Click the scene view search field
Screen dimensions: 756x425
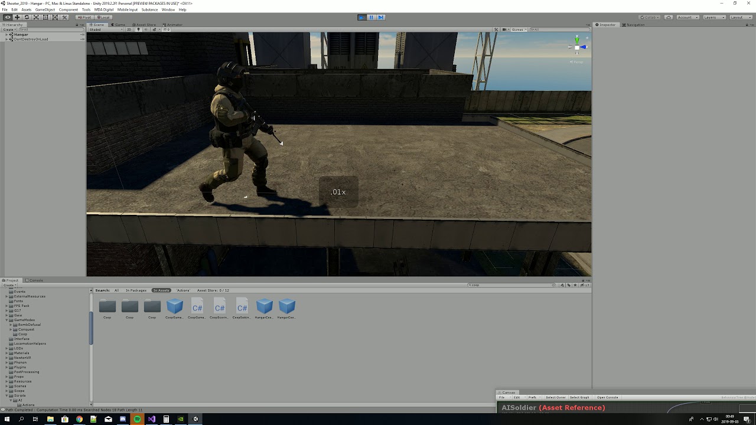(559, 30)
